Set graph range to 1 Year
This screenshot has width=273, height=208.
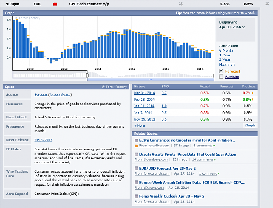click(x=225, y=55)
